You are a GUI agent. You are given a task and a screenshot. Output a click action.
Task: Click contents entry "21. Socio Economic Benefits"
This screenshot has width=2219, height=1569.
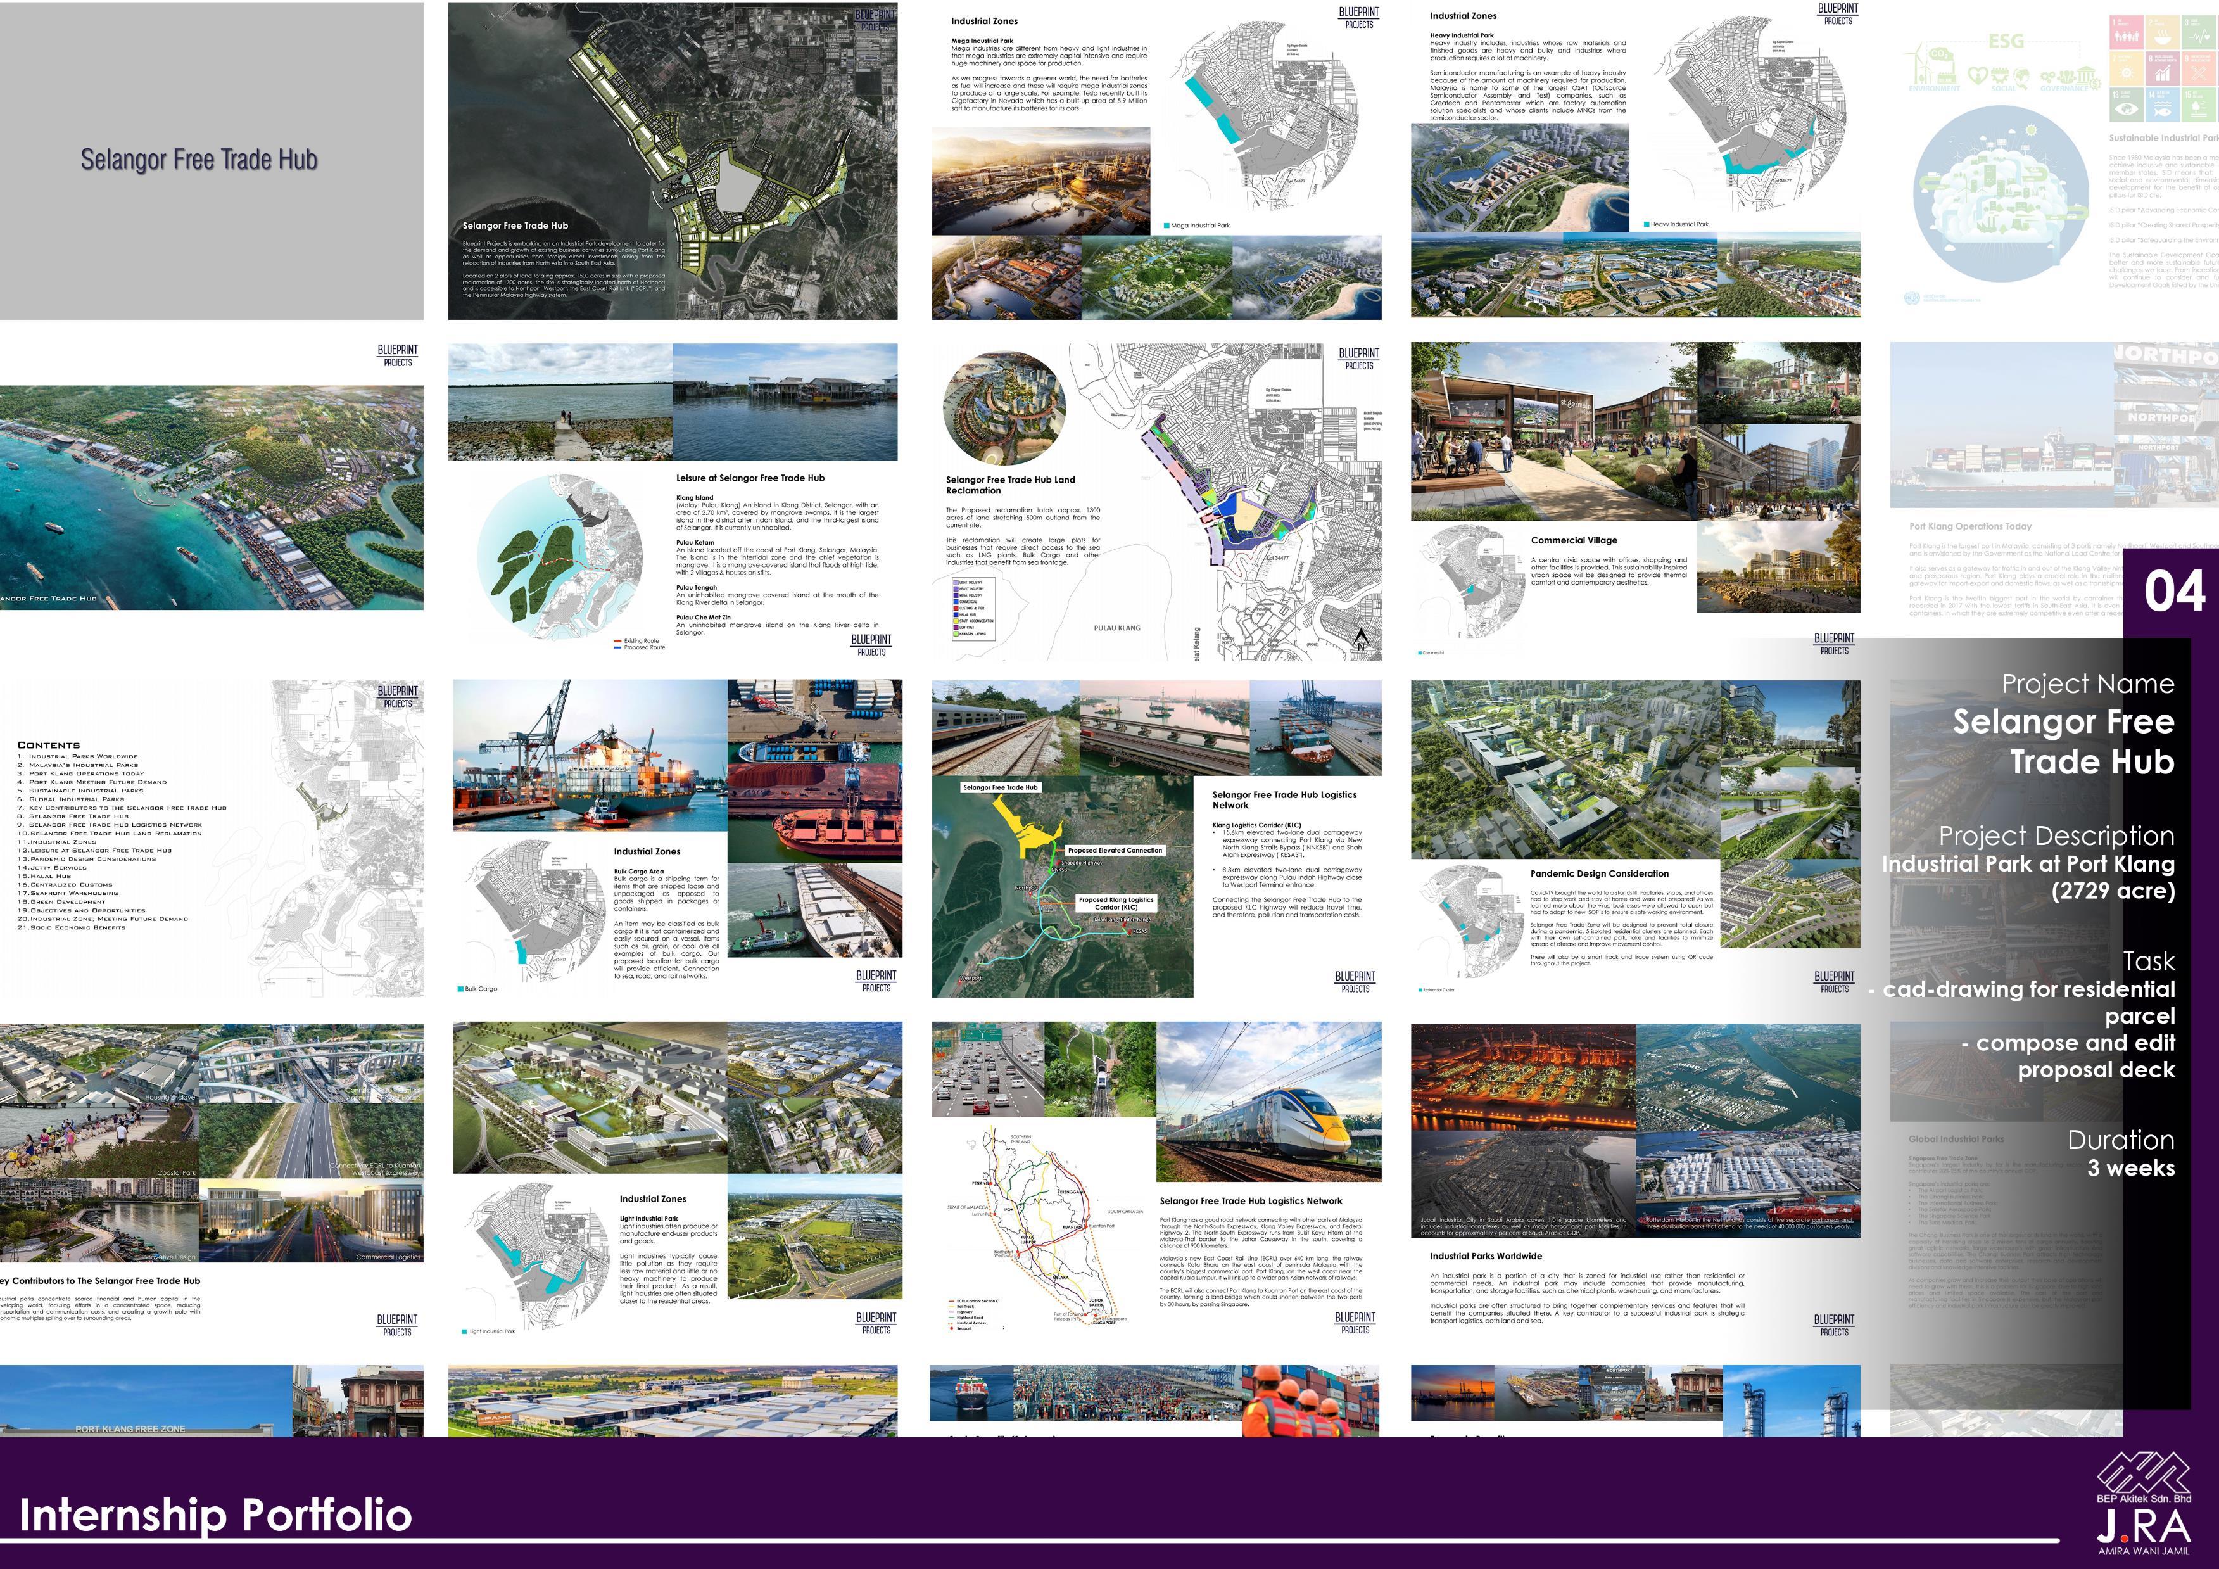72,927
